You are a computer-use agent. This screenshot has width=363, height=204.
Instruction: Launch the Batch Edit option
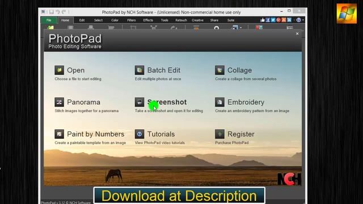point(158,70)
